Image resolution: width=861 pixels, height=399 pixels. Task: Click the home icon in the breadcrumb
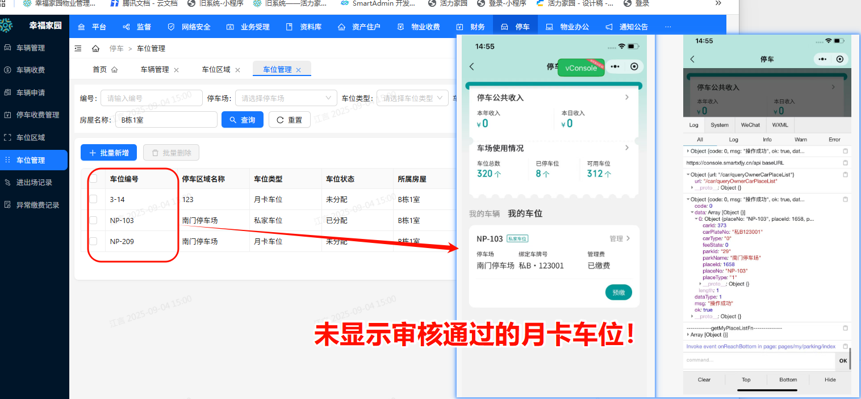coord(95,49)
